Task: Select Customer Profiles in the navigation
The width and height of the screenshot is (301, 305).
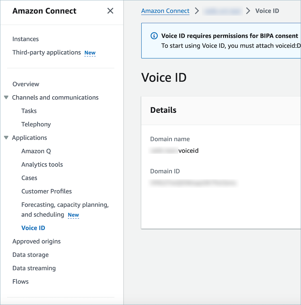Action: 46,191
